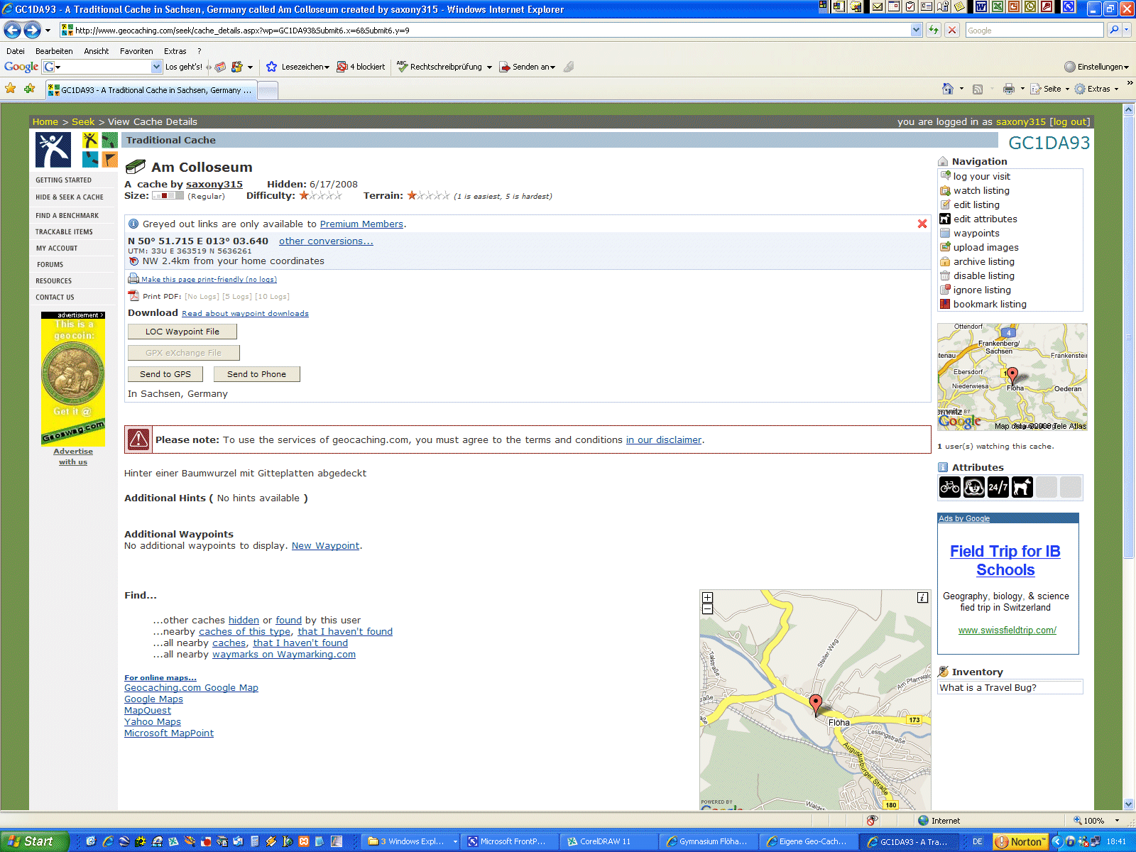The image size is (1136, 852).
Task: Click the search magnifier next to Google box
Action: 1114,30
